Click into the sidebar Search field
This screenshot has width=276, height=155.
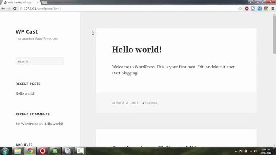tap(40, 61)
